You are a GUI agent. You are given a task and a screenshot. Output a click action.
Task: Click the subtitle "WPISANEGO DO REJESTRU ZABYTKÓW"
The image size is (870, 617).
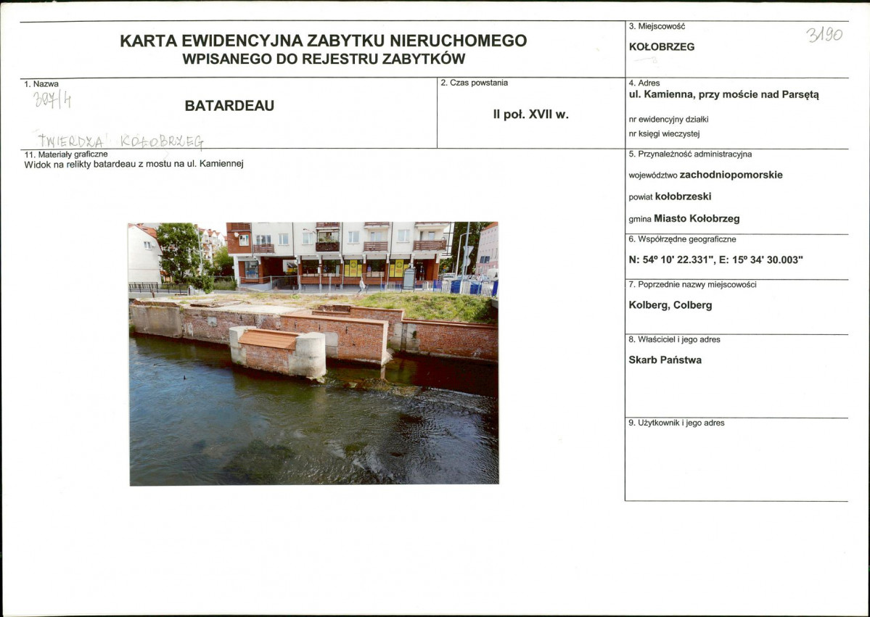(324, 59)
